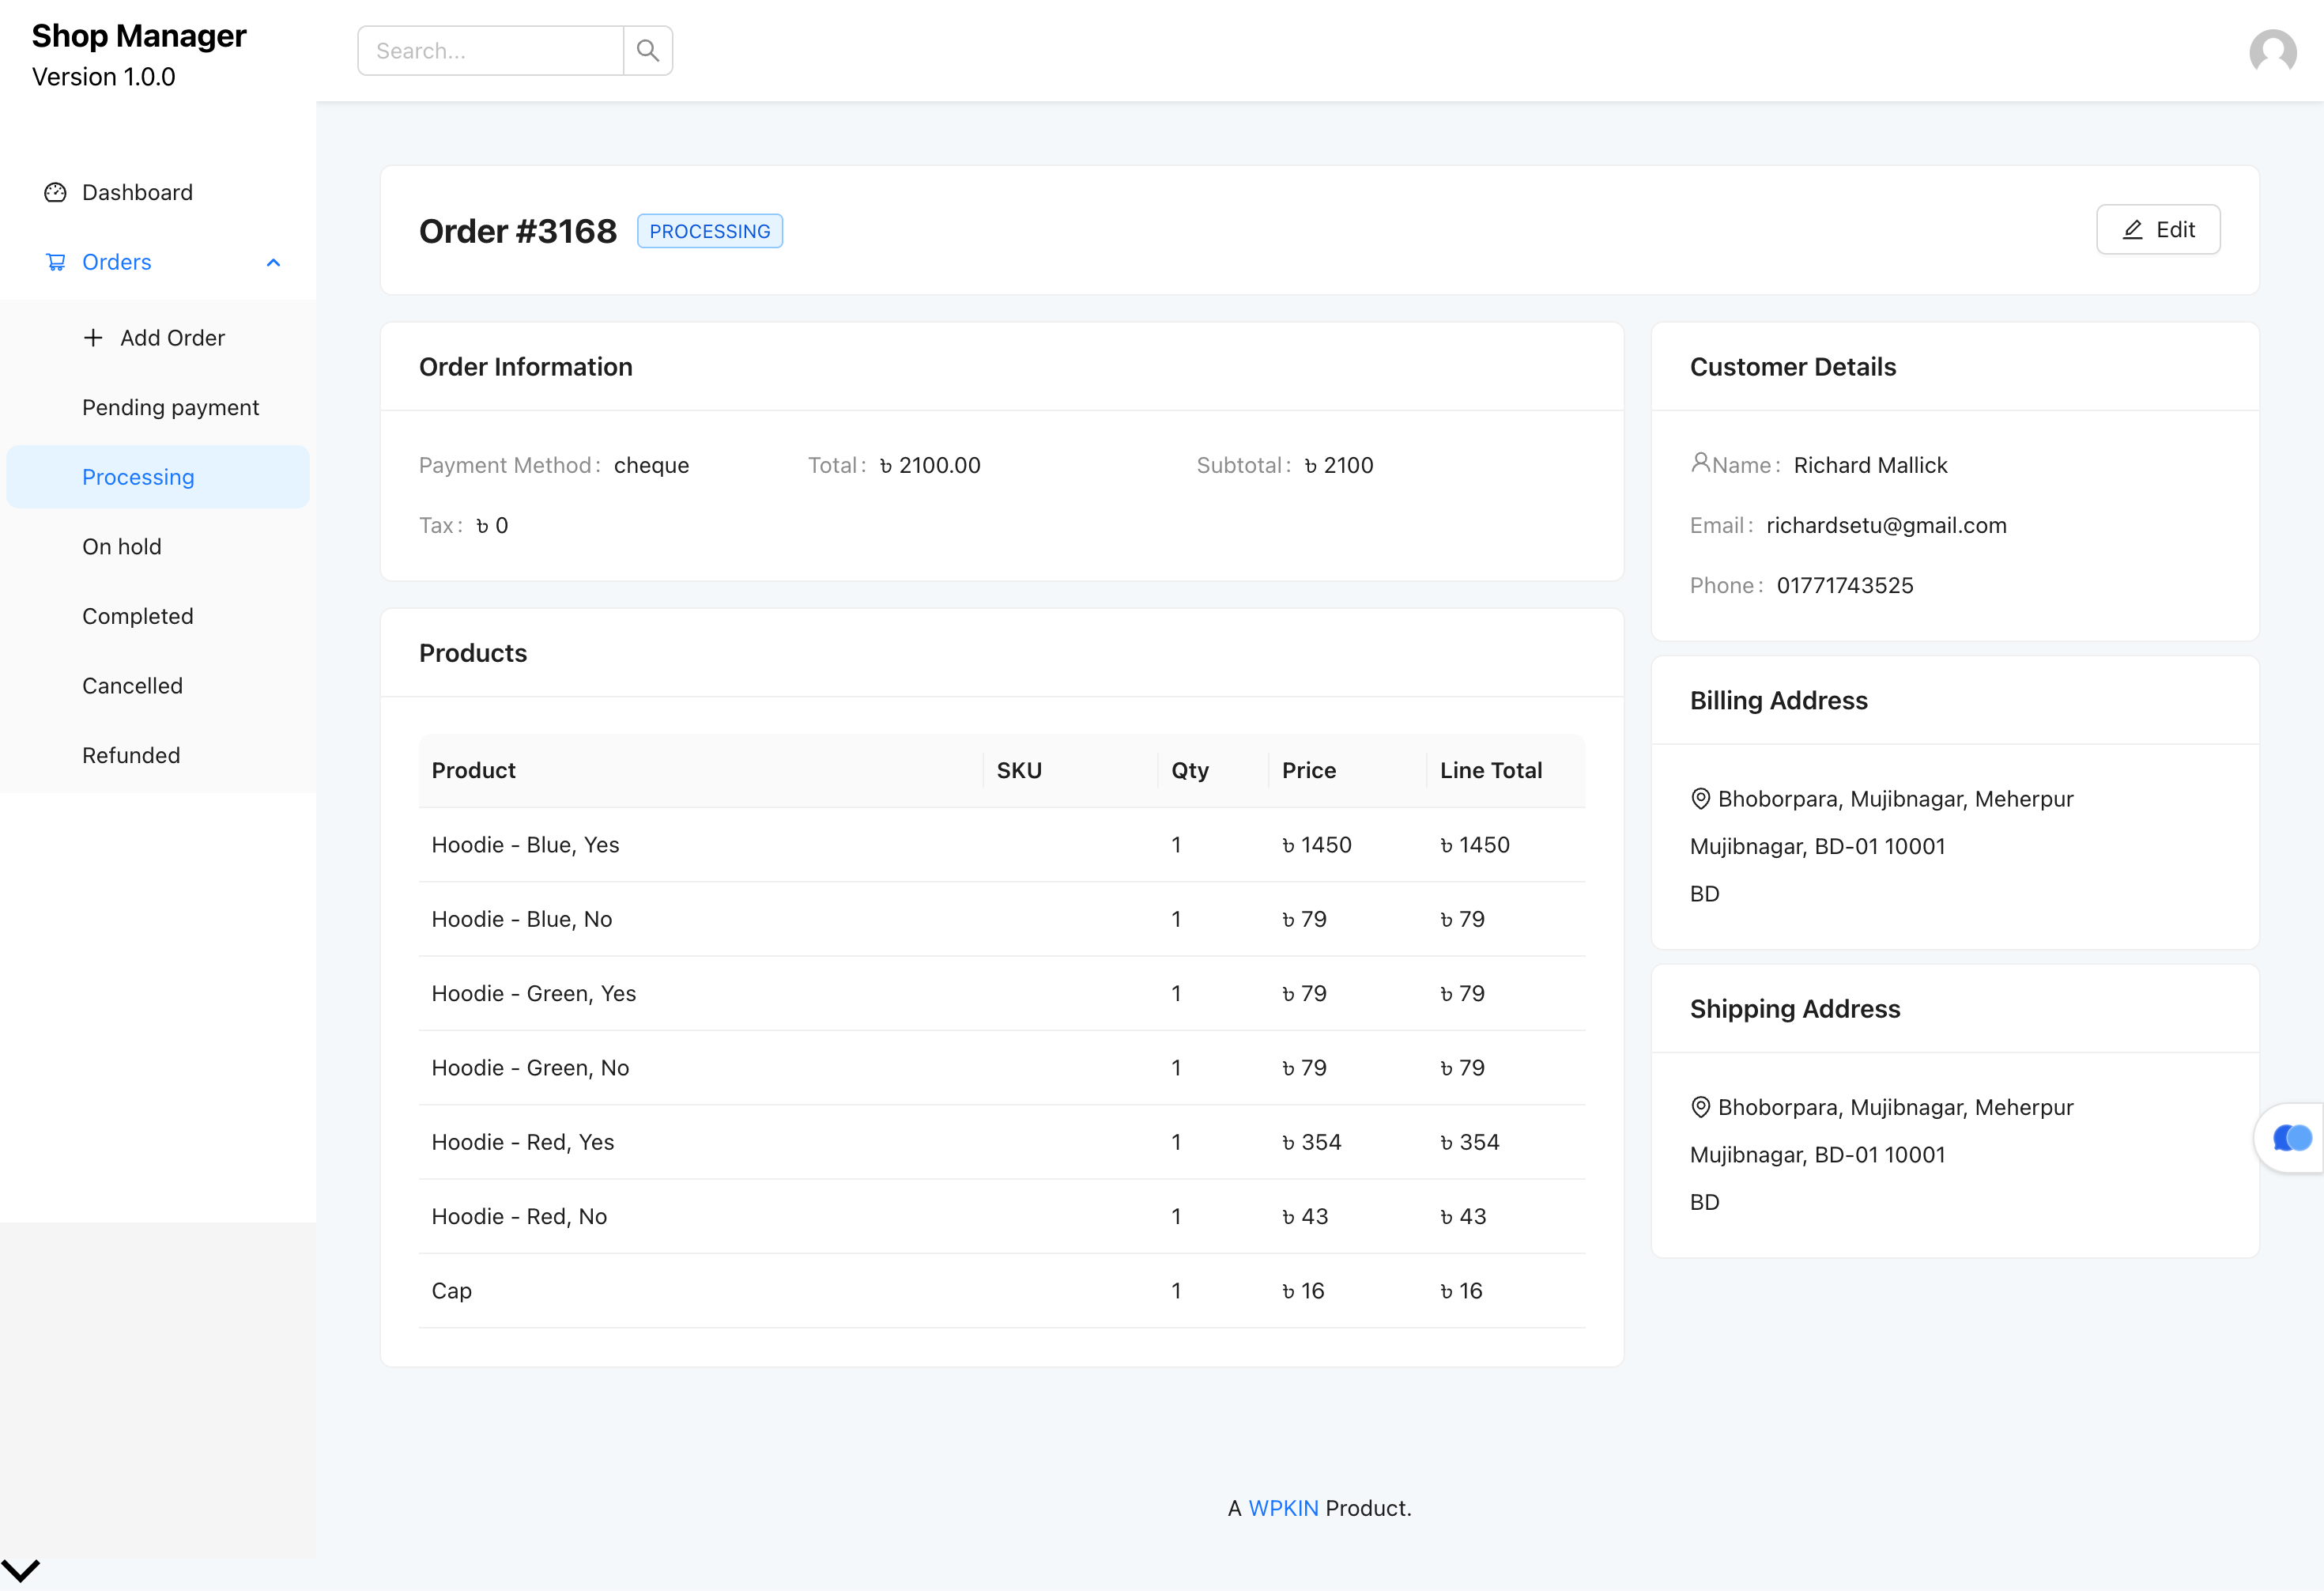The height and width of the screenshot is (1591, 2324).
Task: Select the 'Hoodie - Green, No' product row
Action: 1002,1068
